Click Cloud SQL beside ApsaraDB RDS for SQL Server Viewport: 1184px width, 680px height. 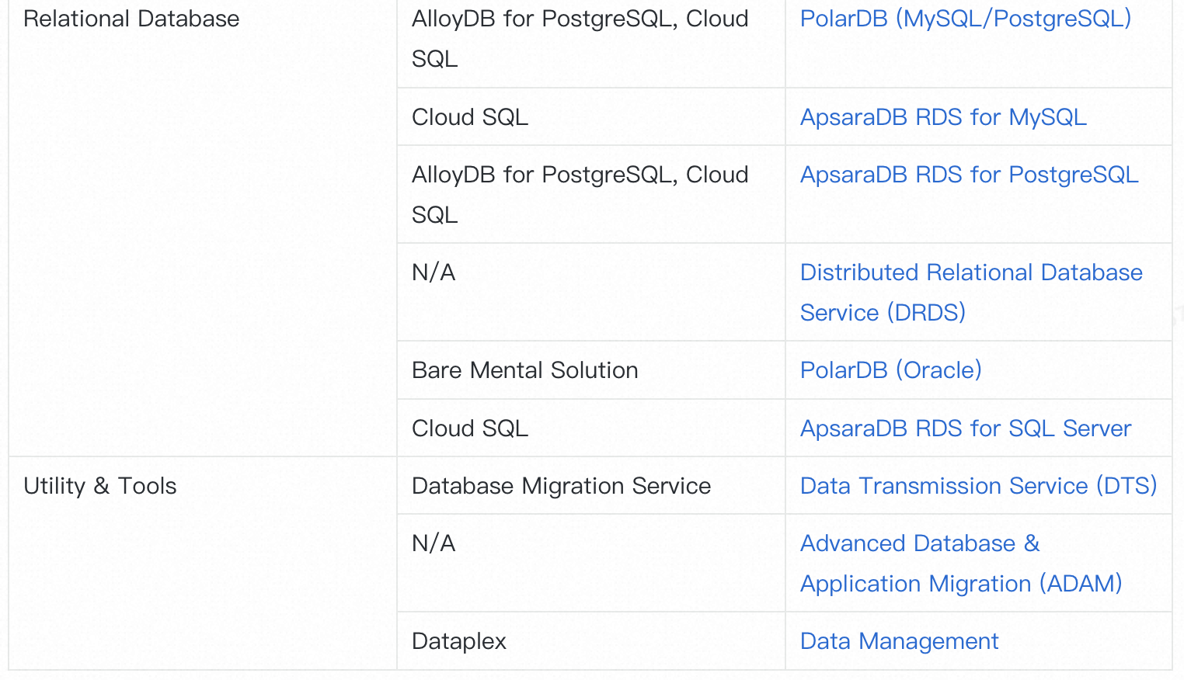[x=470, y=428]
